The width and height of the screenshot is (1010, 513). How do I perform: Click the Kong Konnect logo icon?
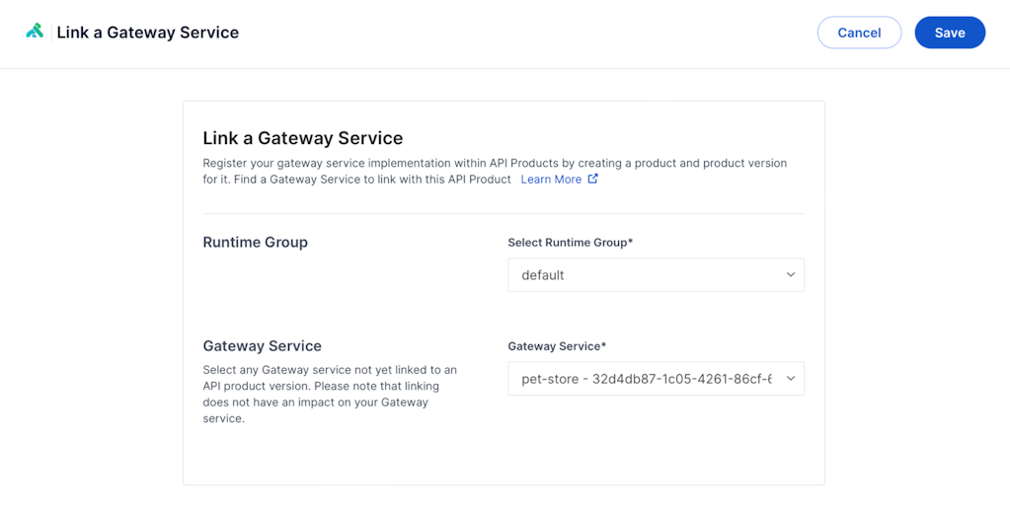point(35,32)
